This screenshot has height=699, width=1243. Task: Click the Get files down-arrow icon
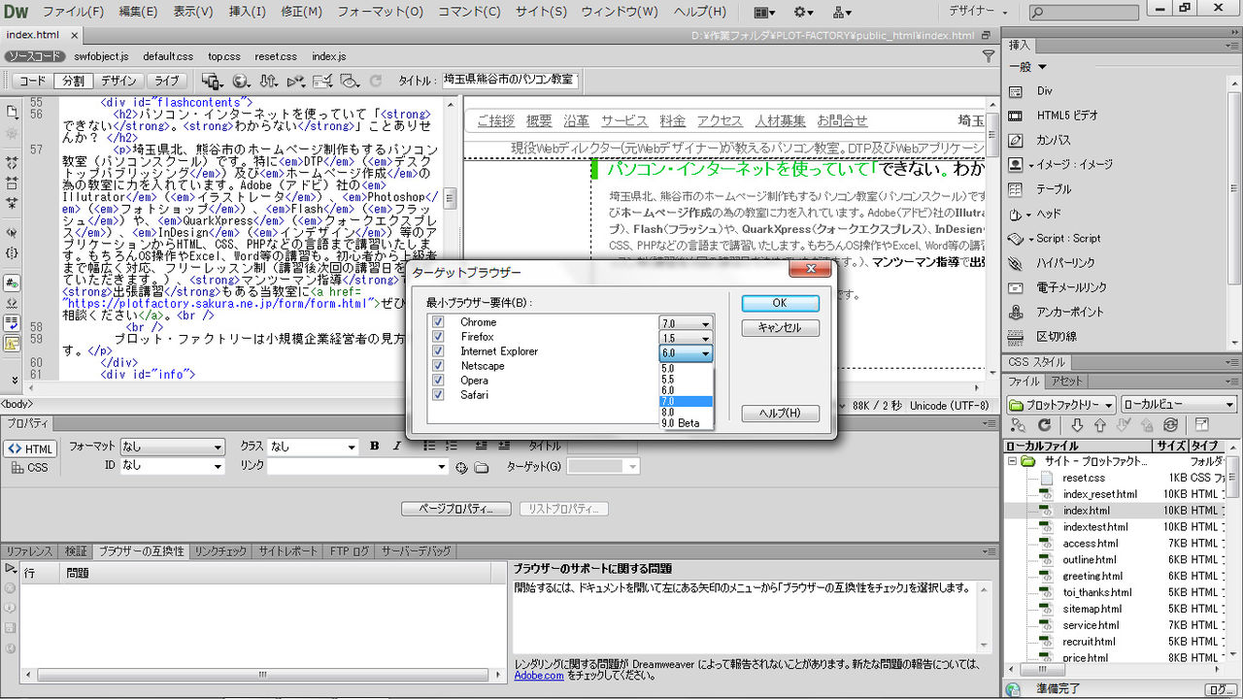coord(1077,425)
